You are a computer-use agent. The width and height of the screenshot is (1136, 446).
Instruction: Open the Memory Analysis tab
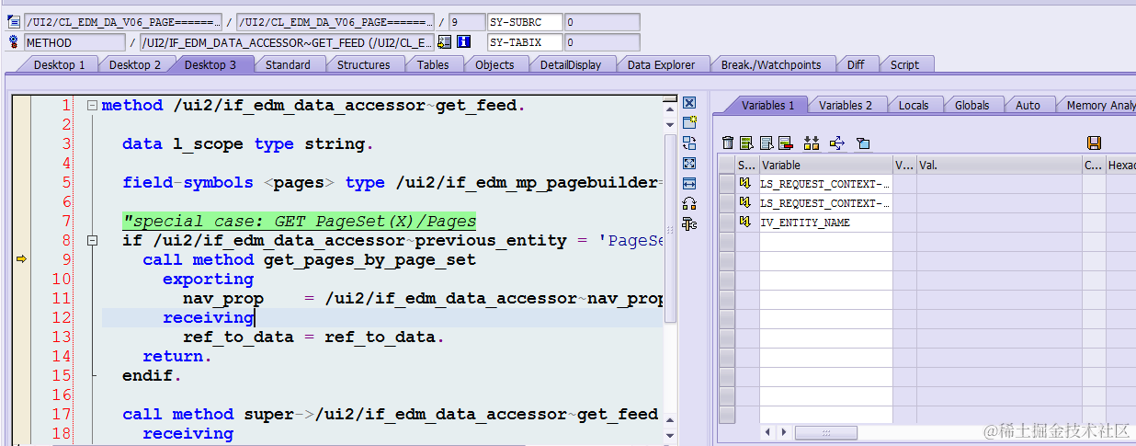(x=1098, y=105)
